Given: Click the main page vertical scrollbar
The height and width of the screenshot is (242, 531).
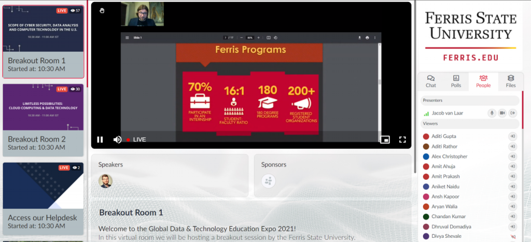Looking at the screenshot, I should pos(415,87).
